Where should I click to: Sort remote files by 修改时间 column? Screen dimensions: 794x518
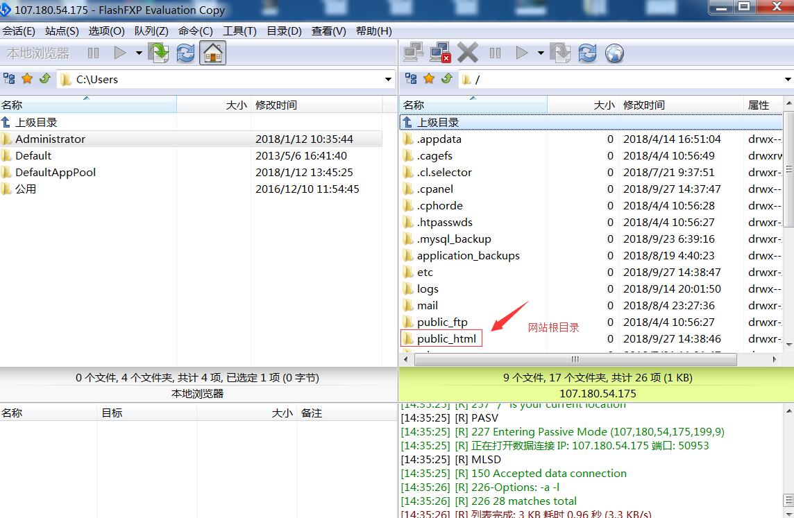pyautogui.click(x=643, y=105)
